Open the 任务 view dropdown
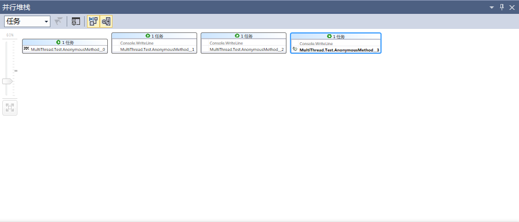Viewport: 519px width, 222px height. click(x=27, y=21)
